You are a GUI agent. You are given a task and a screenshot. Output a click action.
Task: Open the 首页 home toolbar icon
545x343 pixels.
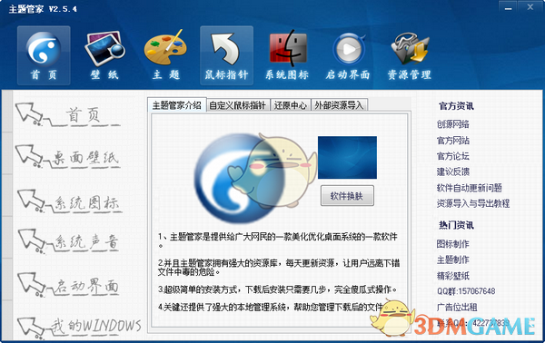(44, 55)
